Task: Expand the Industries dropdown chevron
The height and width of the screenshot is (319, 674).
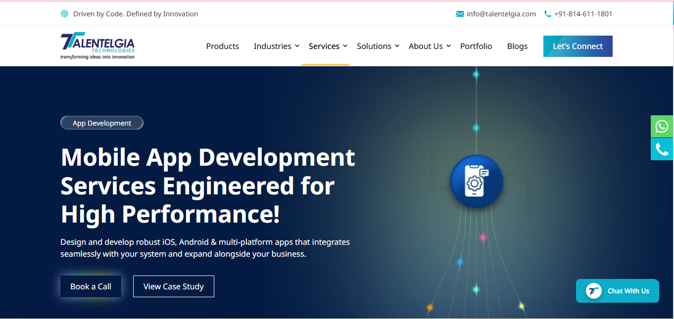Action: [297, 46]
